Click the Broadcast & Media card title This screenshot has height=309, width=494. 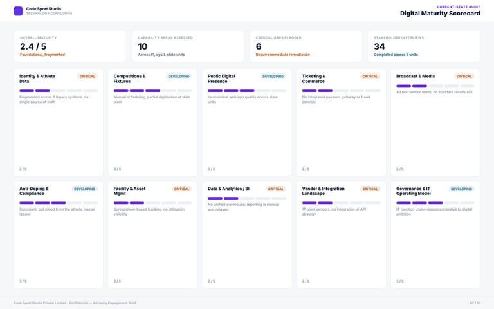pyautogui.click(x=416, y=76)
